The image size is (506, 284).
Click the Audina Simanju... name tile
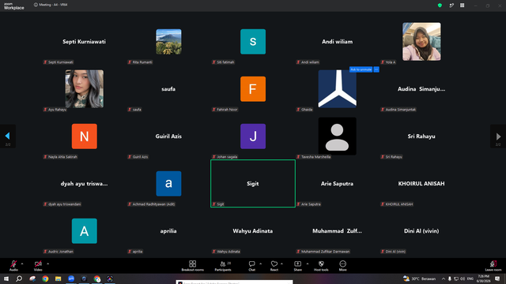[x=421, y=89]
